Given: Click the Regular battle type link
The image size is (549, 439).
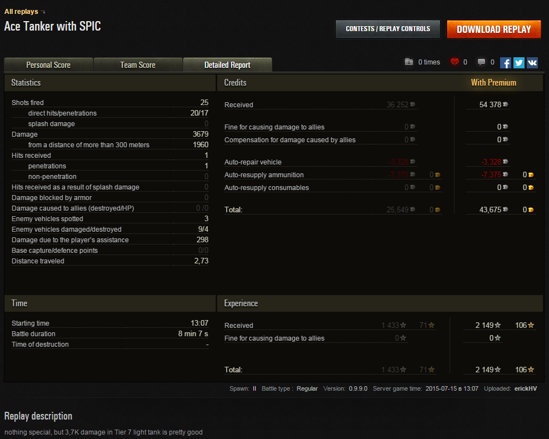Looking at the screenshot, I should click(x=307, y=388).
